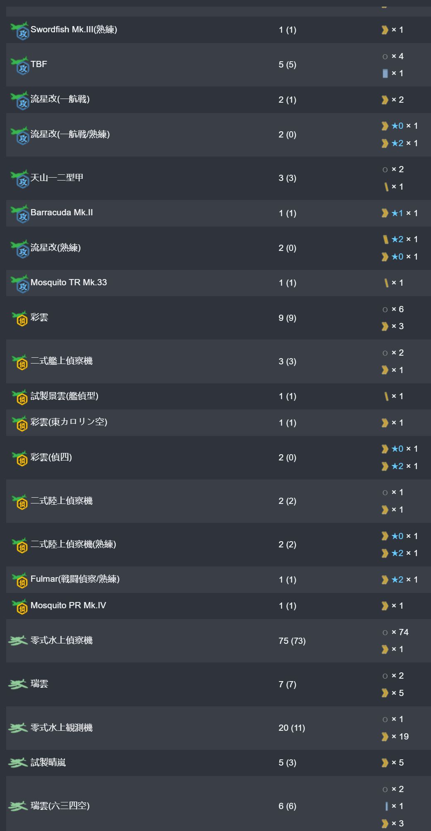
Task: Click the seaplane icon beside 試製晴嵐
Action: click(18, 763)
